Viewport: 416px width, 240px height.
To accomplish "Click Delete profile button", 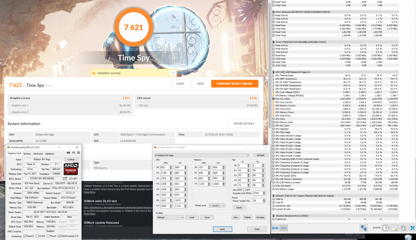I will coord(247,217).
